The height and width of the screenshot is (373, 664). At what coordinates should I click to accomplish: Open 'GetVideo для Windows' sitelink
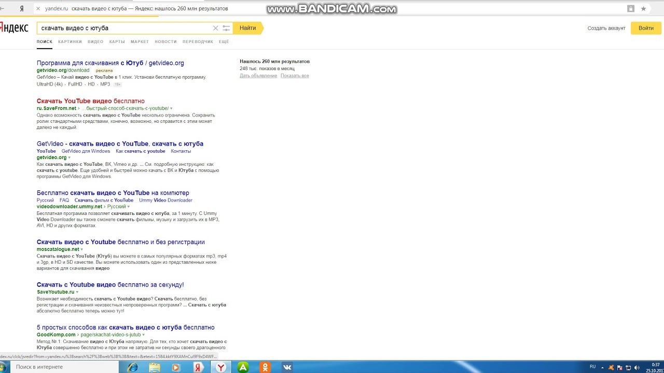(x=86, y=151)
